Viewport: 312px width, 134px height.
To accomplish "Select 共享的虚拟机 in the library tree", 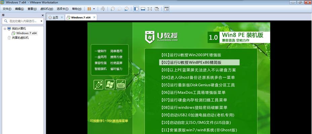I will point(20,38).
